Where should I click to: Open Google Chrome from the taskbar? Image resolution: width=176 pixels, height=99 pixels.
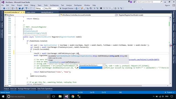(x=73, y=97)
